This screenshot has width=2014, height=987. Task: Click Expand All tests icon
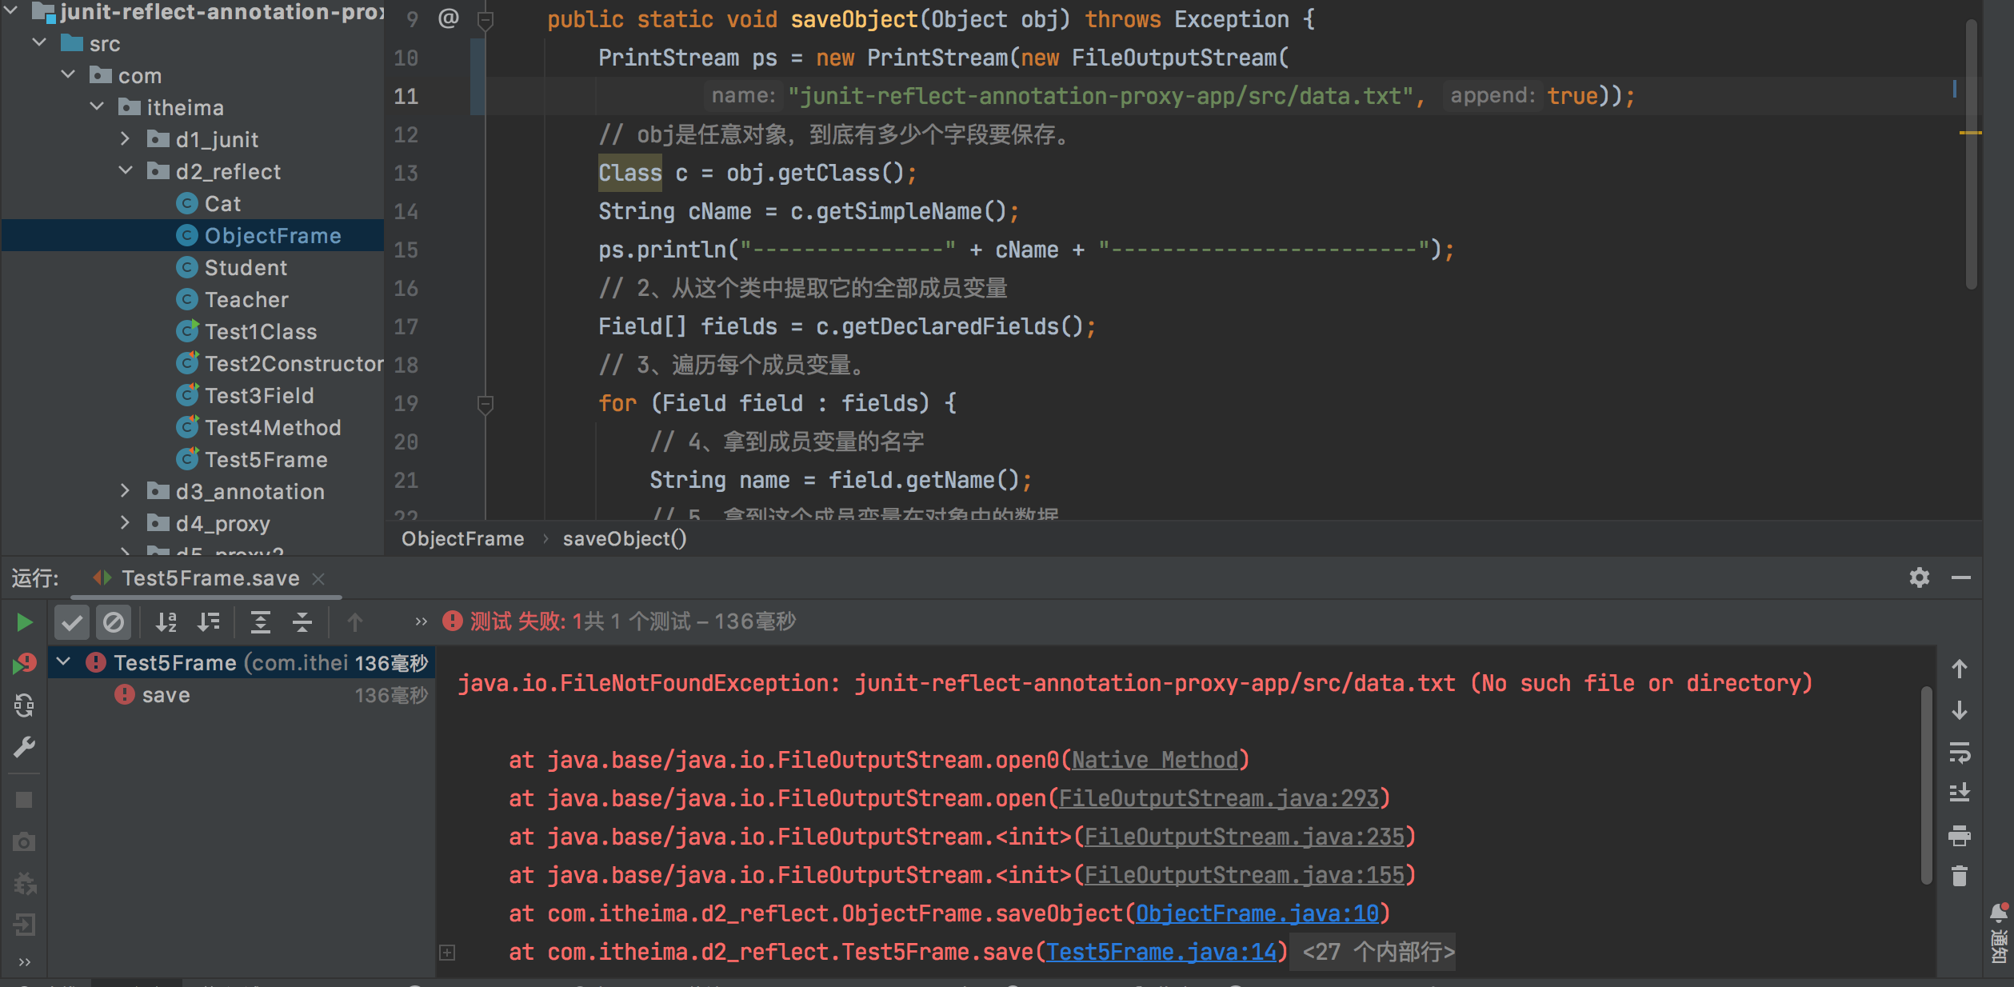[x=261, y=622]
